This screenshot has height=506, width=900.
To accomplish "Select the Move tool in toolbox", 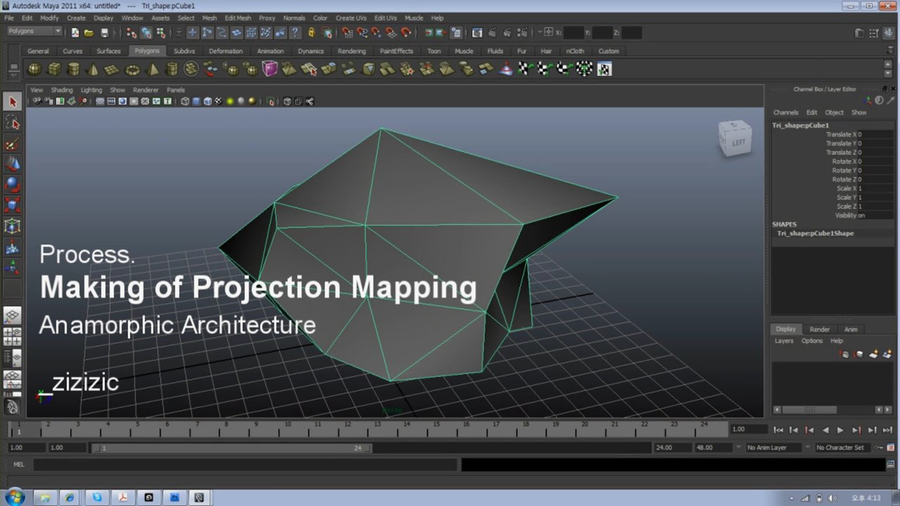I will click(12, 164).
